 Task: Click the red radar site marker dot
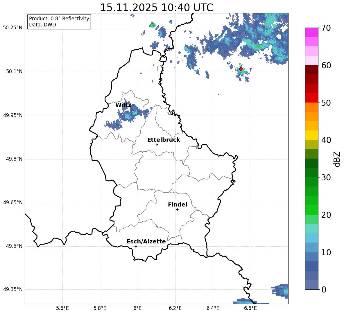click(x=241, y=69)
